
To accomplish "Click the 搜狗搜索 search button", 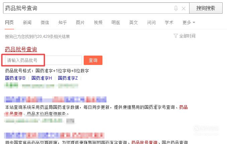I will (x=206, y=8).
